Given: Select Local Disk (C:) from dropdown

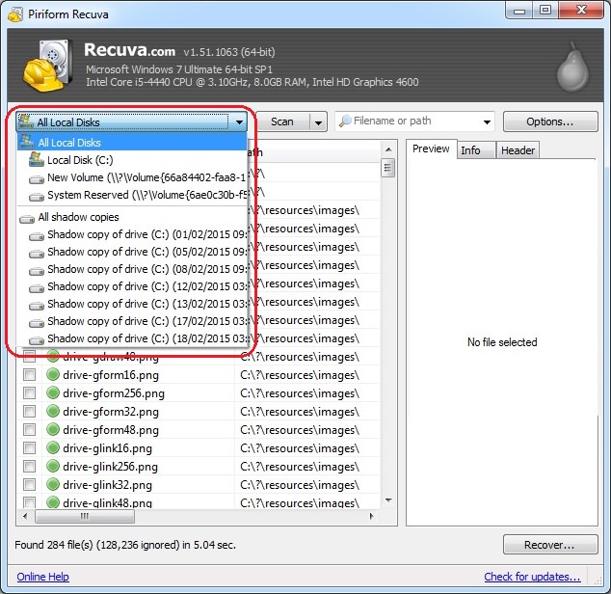Looking at the screenshot, I should [132, 160].
